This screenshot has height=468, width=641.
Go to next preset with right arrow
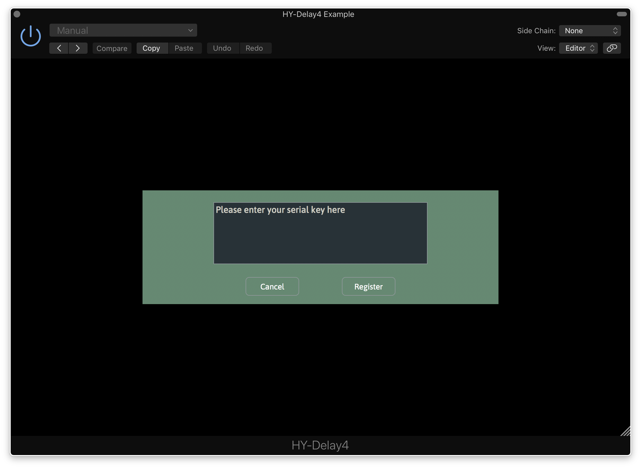(x=78, y=48)
